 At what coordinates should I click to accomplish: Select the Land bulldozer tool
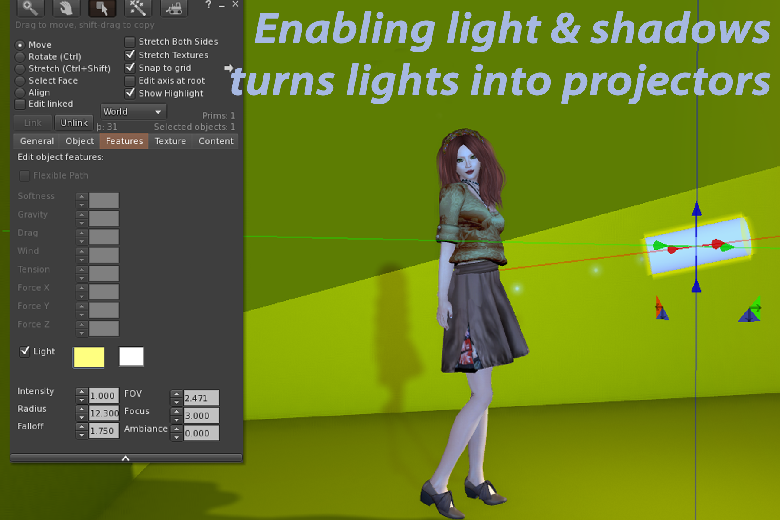point(174,8)
